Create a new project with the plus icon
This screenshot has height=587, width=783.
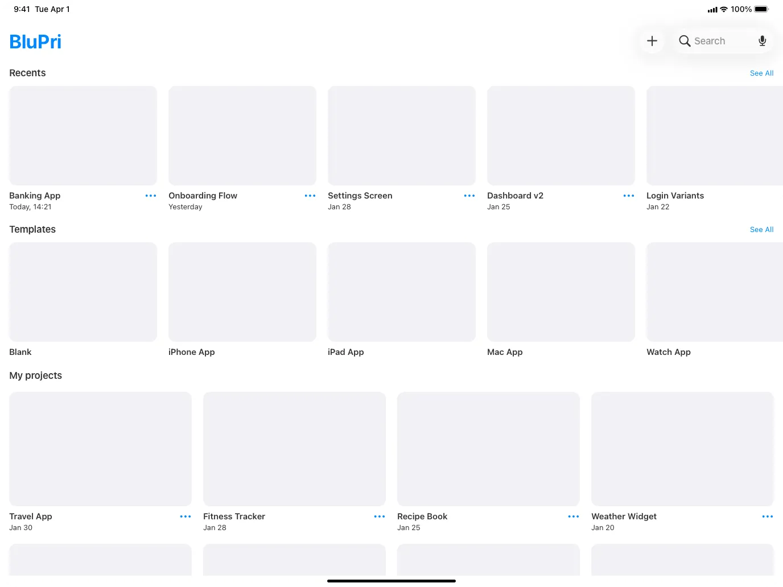click(x=652, y=40)
